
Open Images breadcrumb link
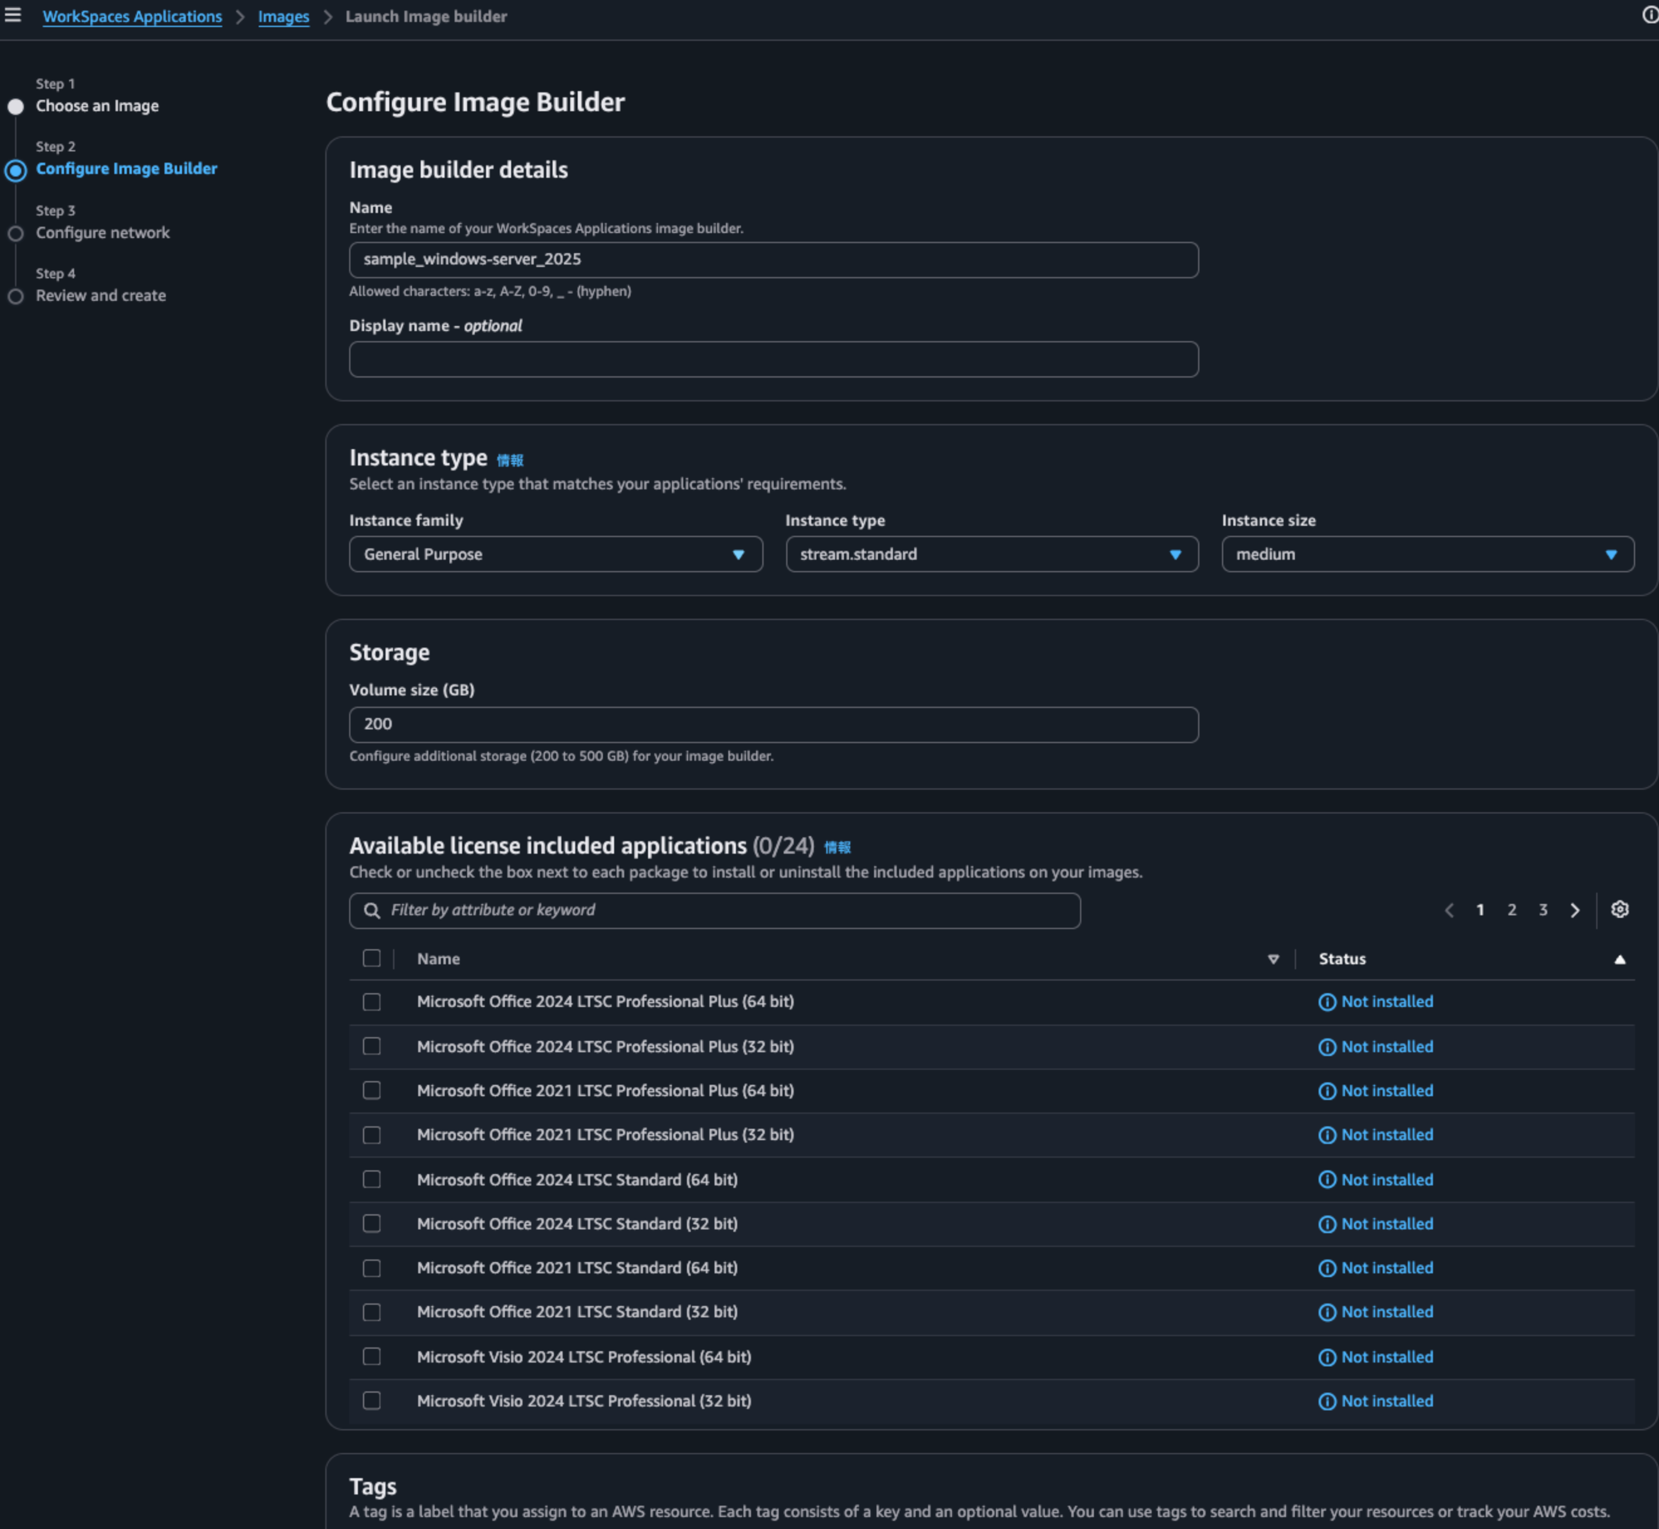click(x=284, y=16)
